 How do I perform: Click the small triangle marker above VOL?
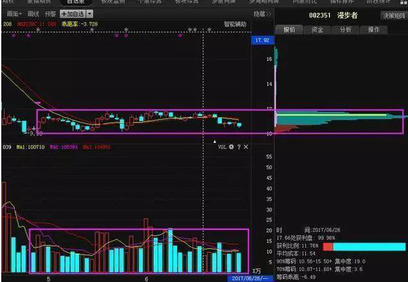215,141
